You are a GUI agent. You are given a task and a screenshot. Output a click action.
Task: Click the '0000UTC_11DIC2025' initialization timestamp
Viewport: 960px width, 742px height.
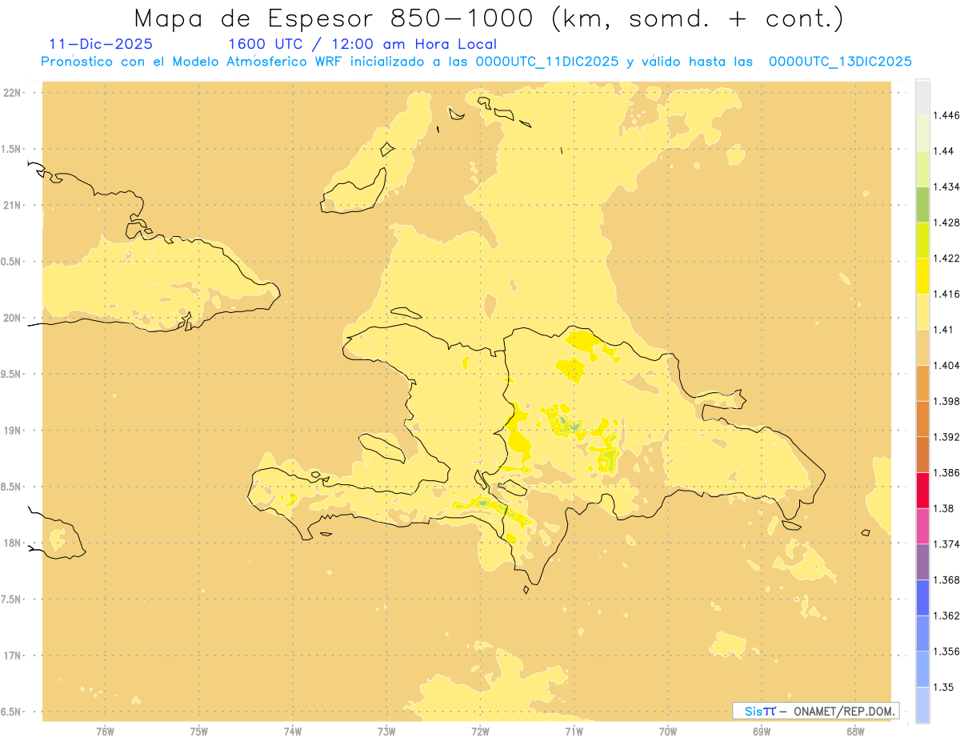547,62
